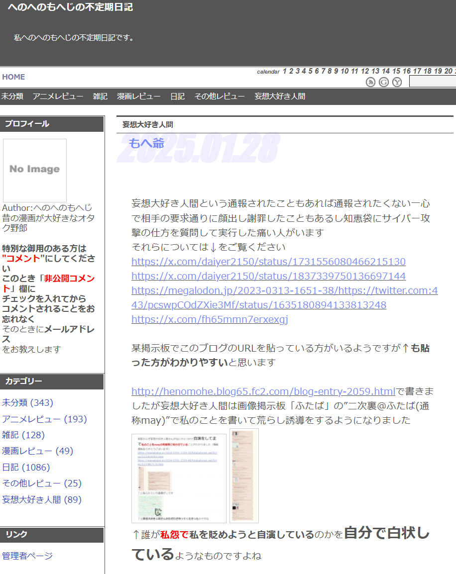Open the tall narrow screenshot thumbnail
456x574 pixels.
pyautogui.click(x=244, y=475)
